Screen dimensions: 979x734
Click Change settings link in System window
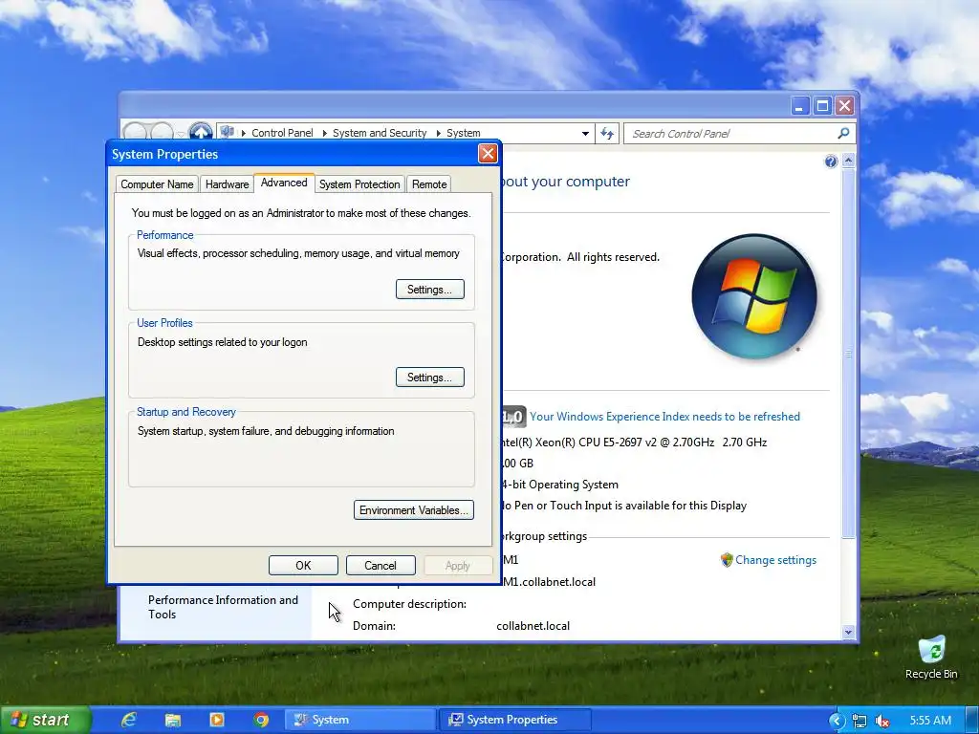coord(775,560)
